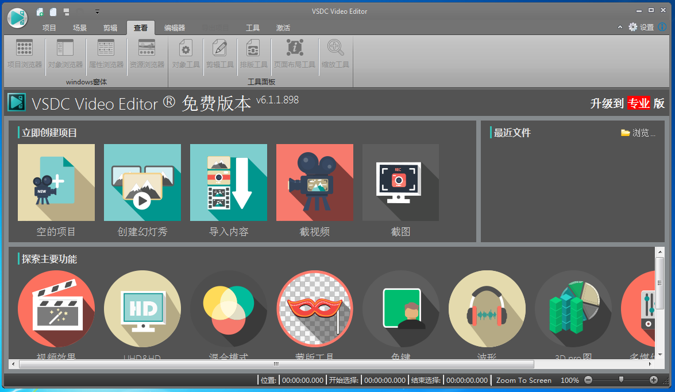This screenshot has height=392, width=675.
Task: Click the 开始选择 timecode field
Action: [385, 381]
